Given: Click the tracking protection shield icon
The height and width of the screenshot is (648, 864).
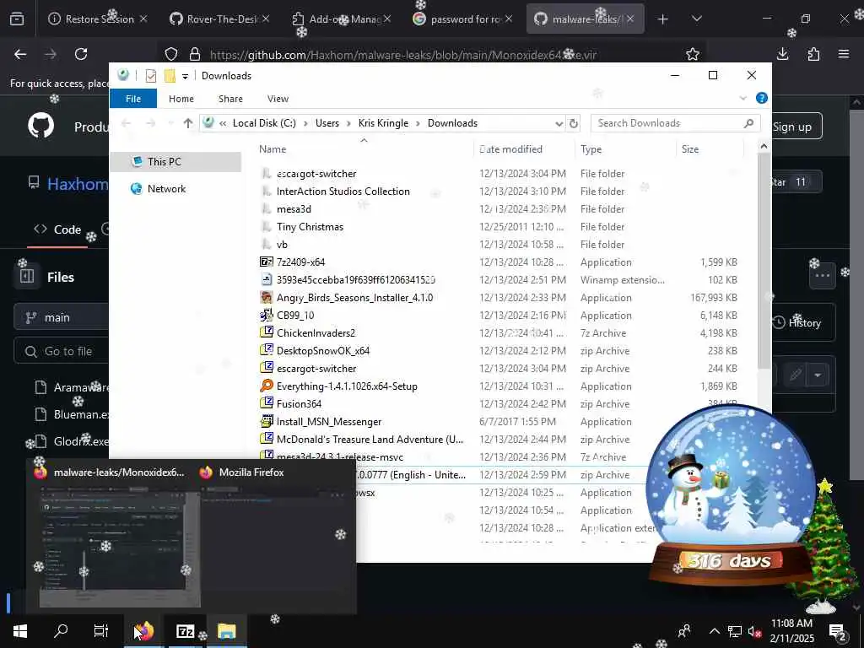Looking at the screenshot, I should [x=171, y=54].
